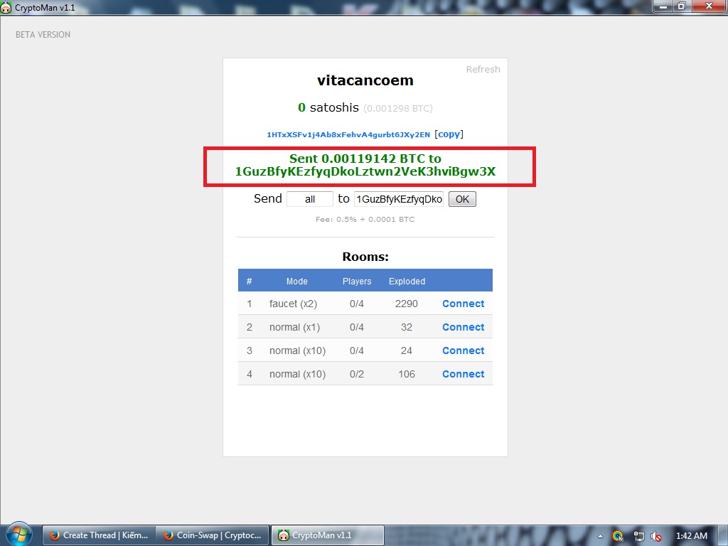Connect to room 2 normal (x1)
This screenshot has height=546, width=728.
point(463,327)
